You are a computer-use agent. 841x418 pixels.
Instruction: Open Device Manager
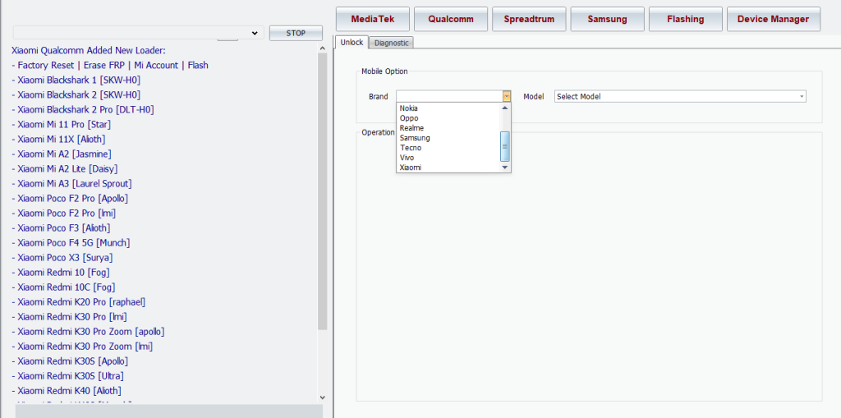[x=773, y=19]
